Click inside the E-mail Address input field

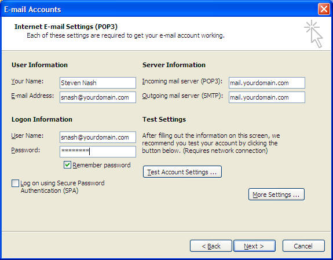(x=98, y=97)
